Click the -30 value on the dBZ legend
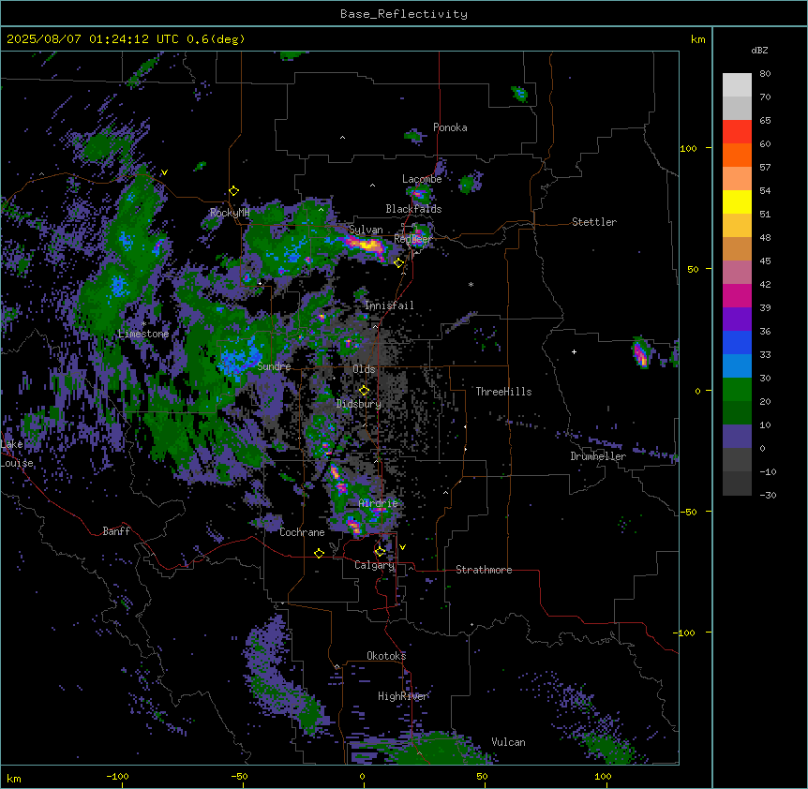This screenshot has width=808, height=789. click(x=768, y=495)
